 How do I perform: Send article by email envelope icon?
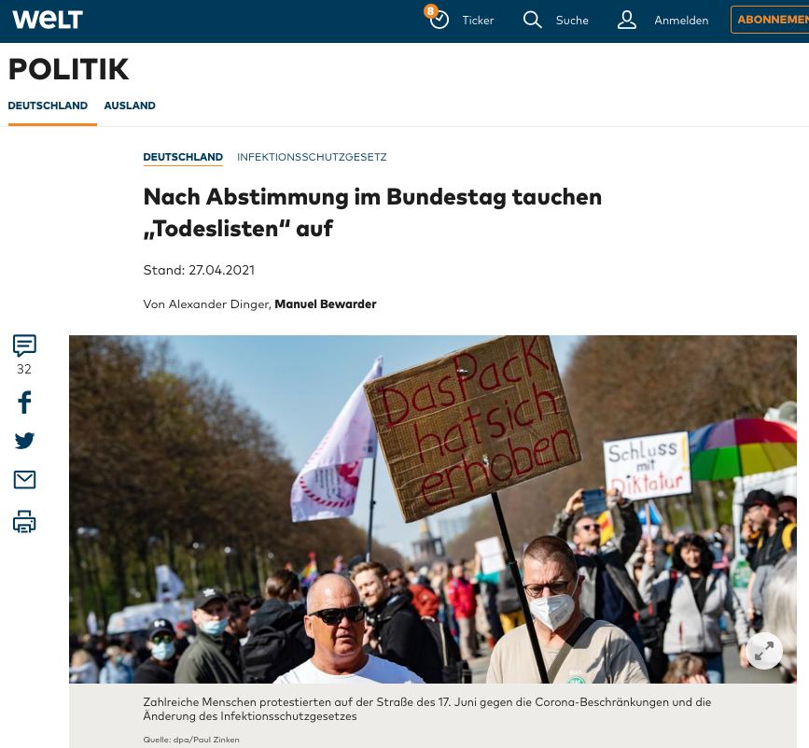(x=24, y=480)
